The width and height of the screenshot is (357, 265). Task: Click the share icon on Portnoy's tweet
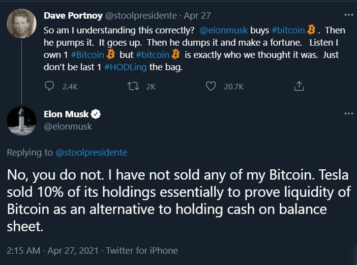point(298,86)
